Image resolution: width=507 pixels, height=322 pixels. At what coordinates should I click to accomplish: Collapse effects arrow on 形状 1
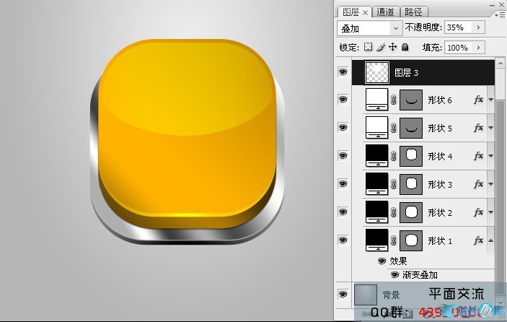[491, 240]
